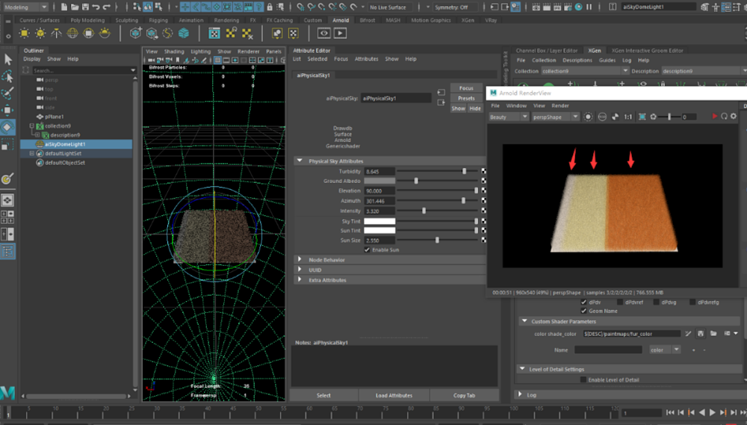Viewport: 747px width, 425px height.
Task: Switch to the Poly Modeling shelf tab
Action: coord(88,20)
